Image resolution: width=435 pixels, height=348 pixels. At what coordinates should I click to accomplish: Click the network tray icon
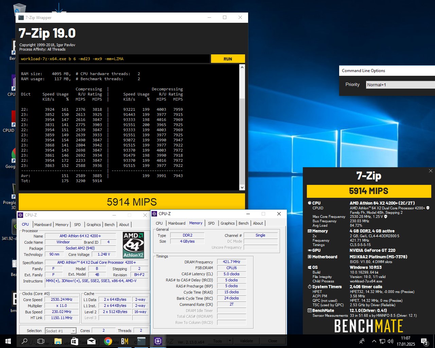click(x=382, y=341)
